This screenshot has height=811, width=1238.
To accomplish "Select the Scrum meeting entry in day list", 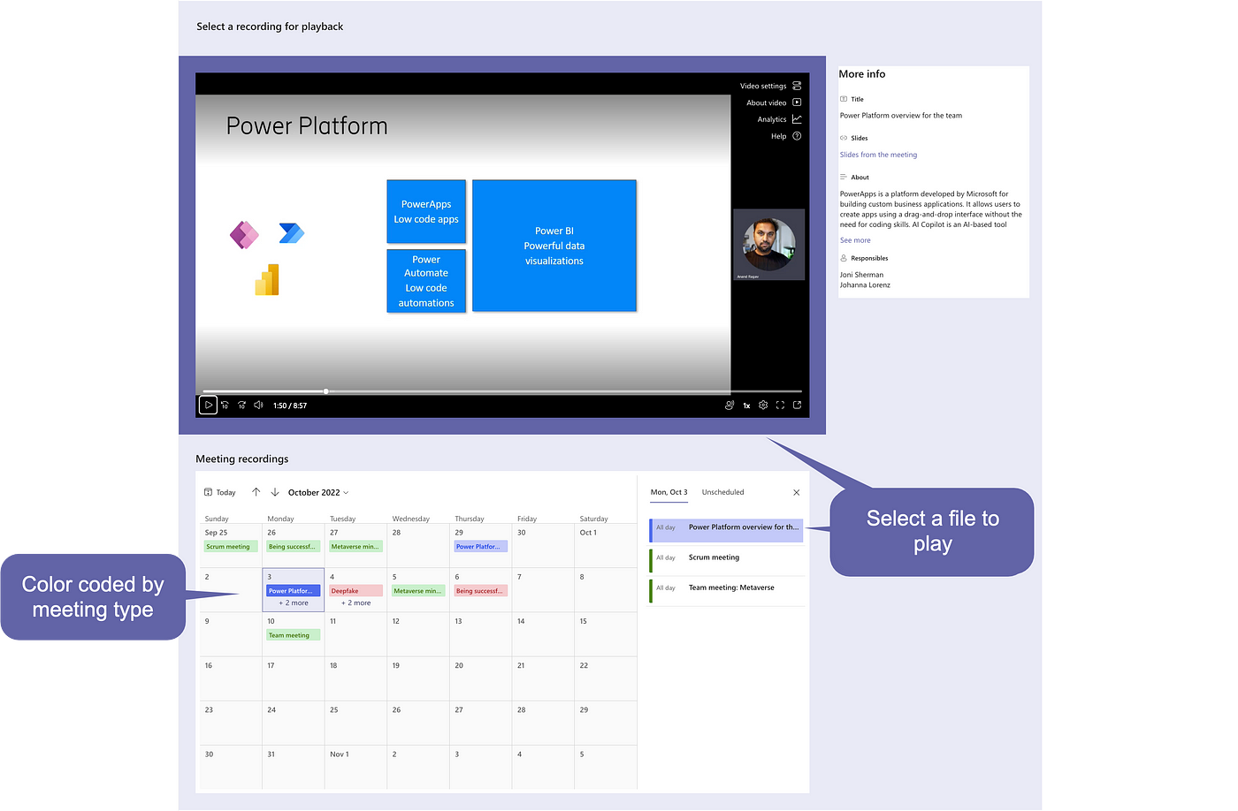I will point(726,560).
